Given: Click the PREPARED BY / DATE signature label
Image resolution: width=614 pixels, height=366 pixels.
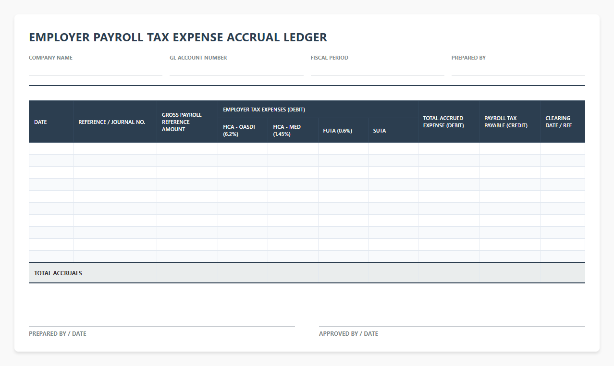Looking at the screenshot, I should (58, 334).
